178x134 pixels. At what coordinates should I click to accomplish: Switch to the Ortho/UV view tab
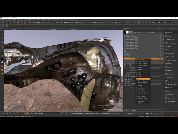click(53, 29)
